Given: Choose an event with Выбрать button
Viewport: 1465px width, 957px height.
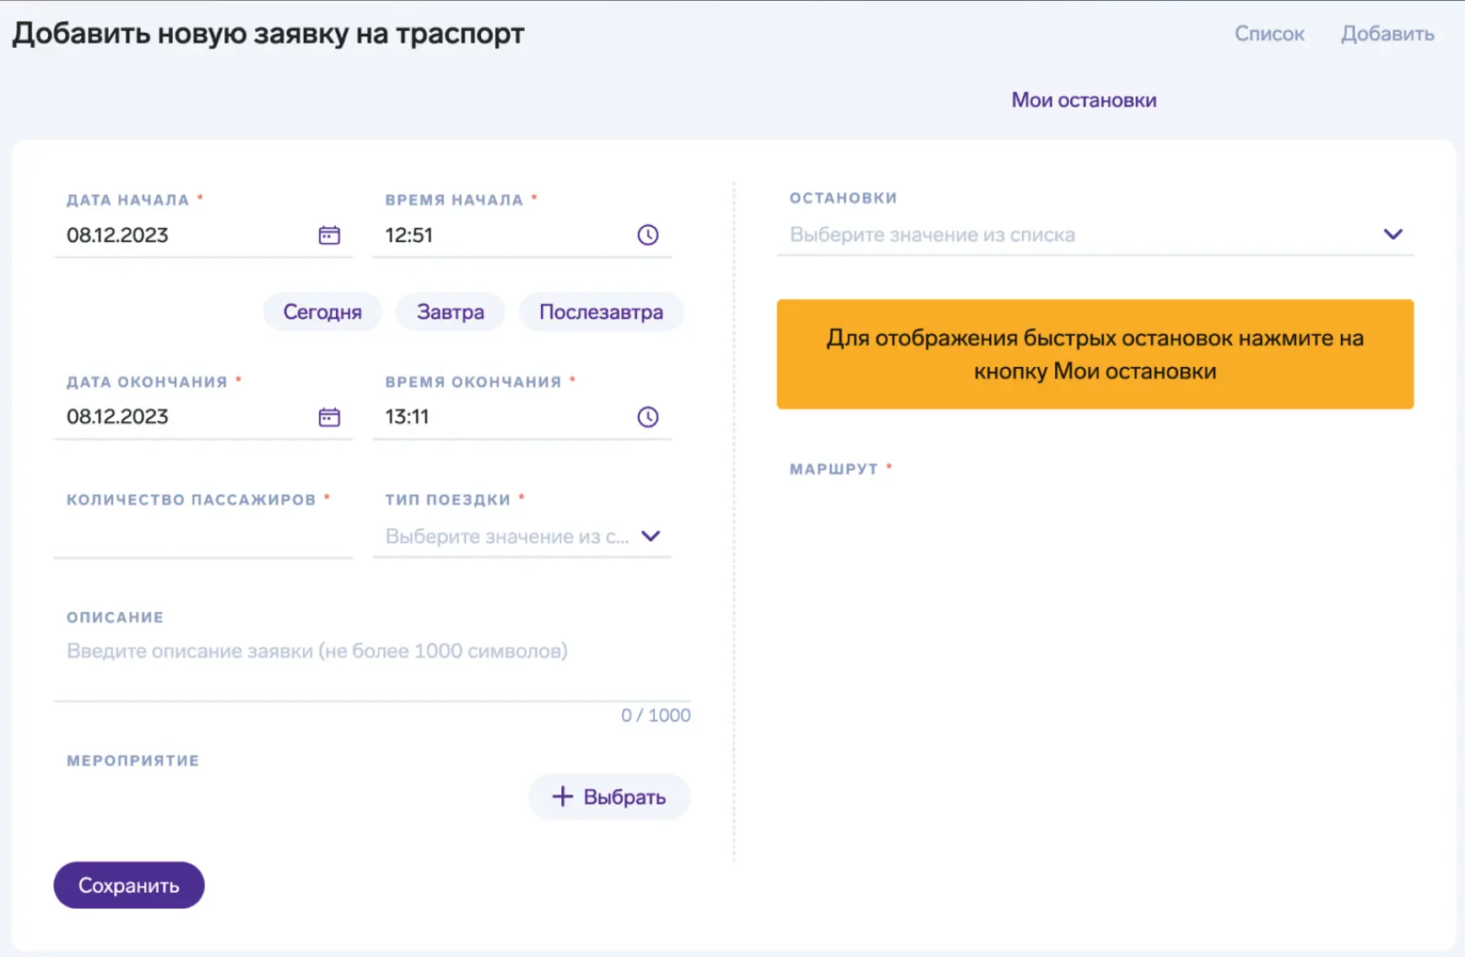Looking at the screenshot, I should 609,797.
